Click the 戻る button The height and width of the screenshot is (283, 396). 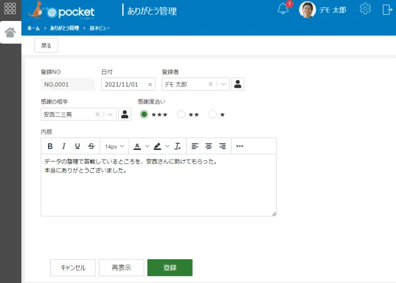[x=46, y=45]
